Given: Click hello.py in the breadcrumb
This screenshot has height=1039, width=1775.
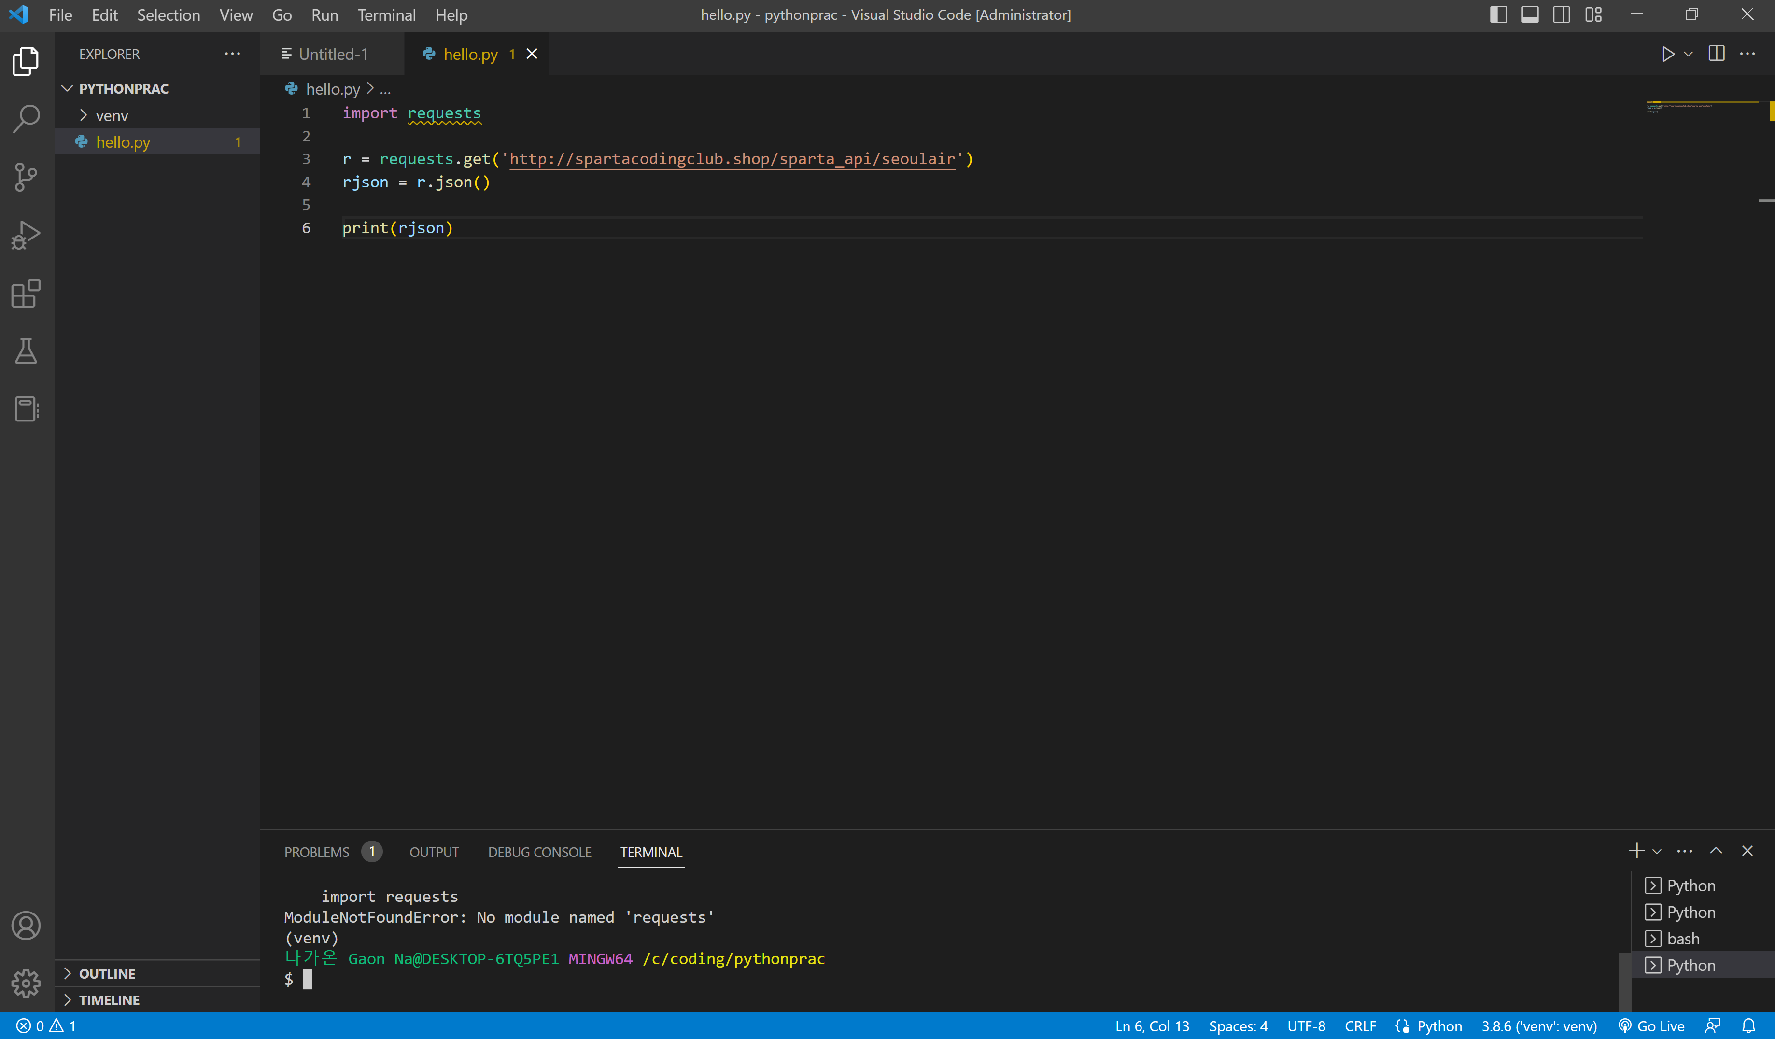Looking at the screenshot, I should click(333, 89).
